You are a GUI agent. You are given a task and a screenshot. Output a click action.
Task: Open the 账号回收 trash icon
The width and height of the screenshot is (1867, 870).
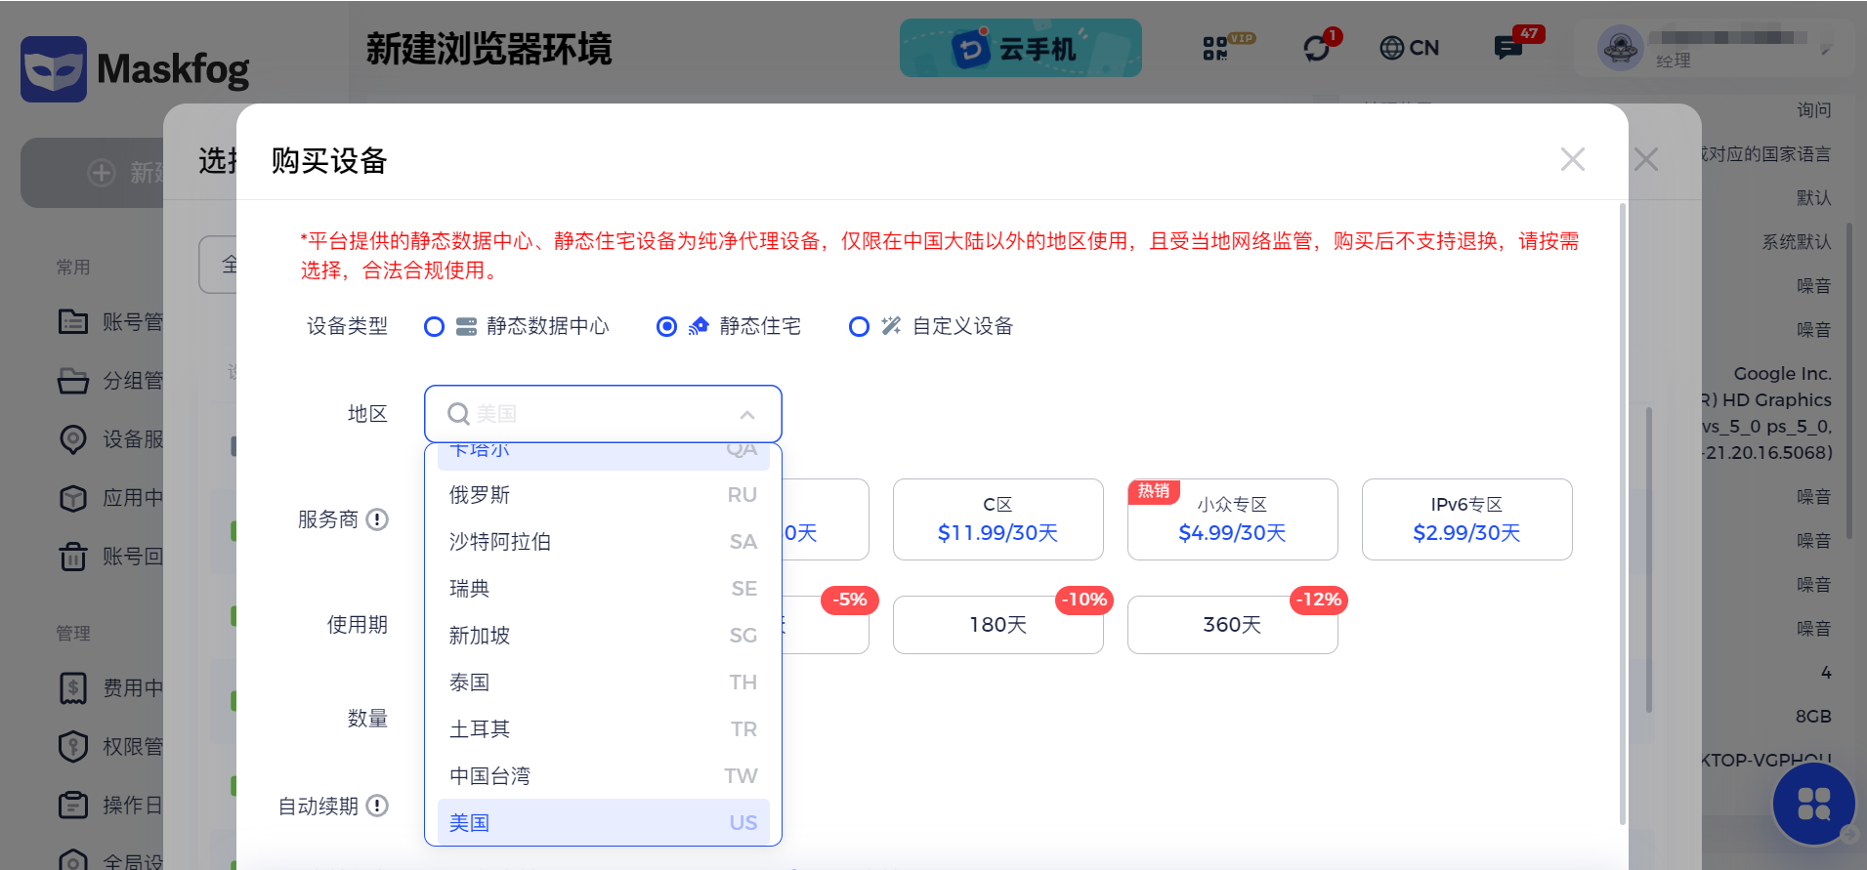coord(73,557)
